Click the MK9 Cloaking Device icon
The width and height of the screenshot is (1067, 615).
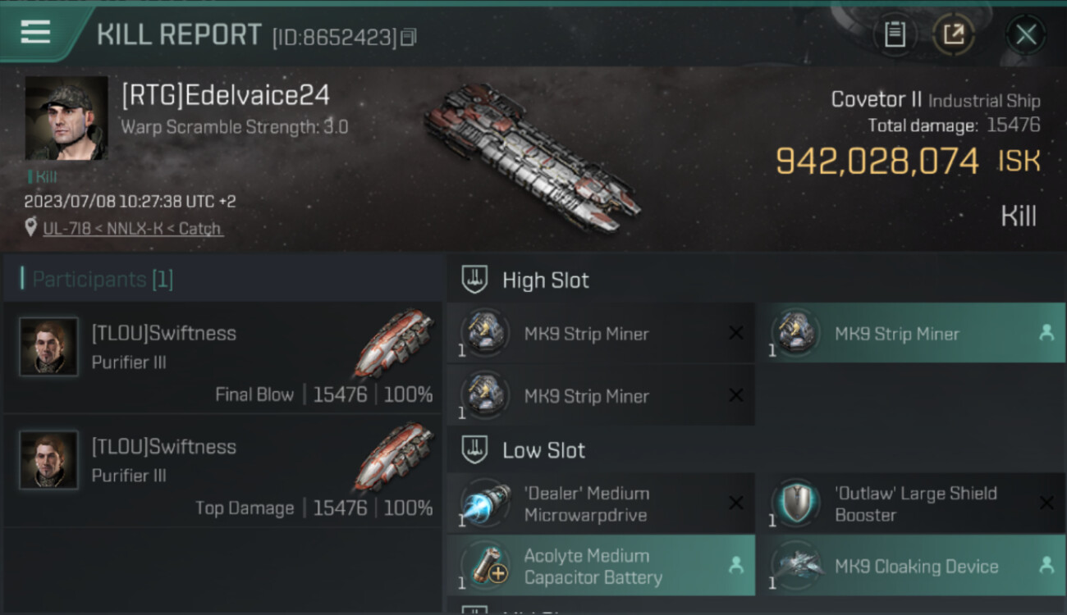(x=796, y=566)
